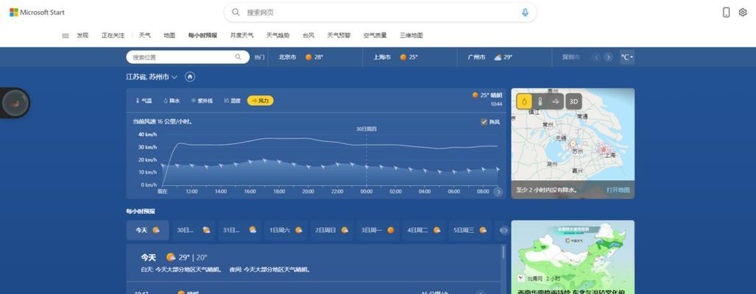Click the 30日周四 marker on wind chart
This screenshot has height=294, width=756.
click(x=367, y=129)
